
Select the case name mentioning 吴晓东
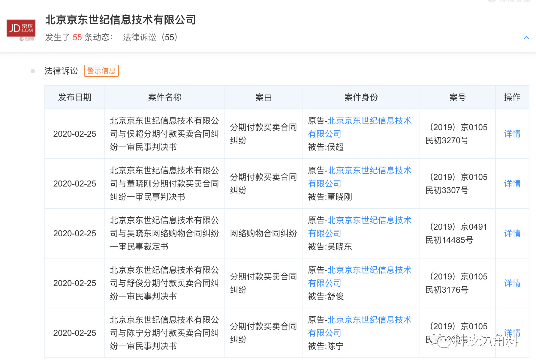click(164, 233)
